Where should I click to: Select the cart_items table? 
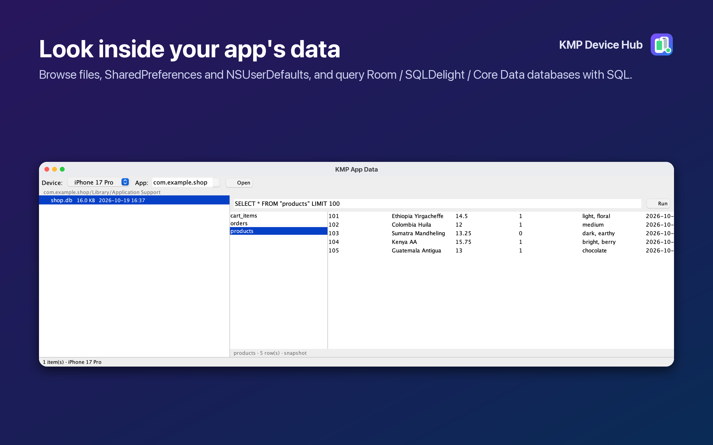pyautogui.click(x=279, y=216)
